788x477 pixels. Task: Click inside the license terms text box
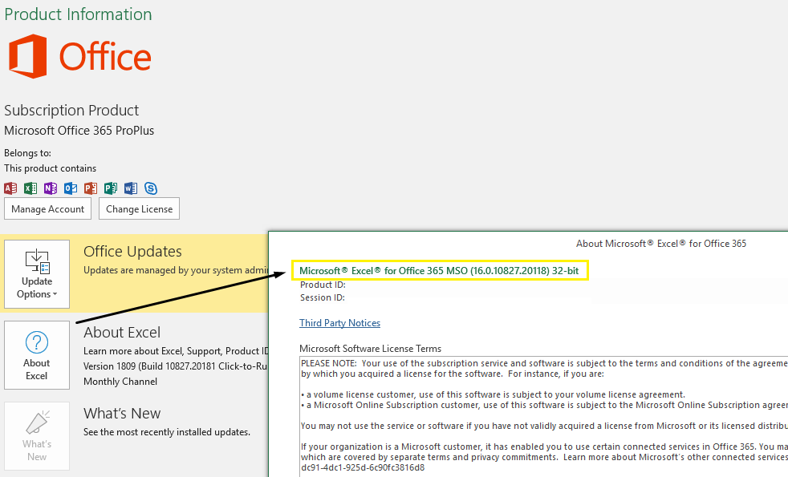(x=538, y=417)
